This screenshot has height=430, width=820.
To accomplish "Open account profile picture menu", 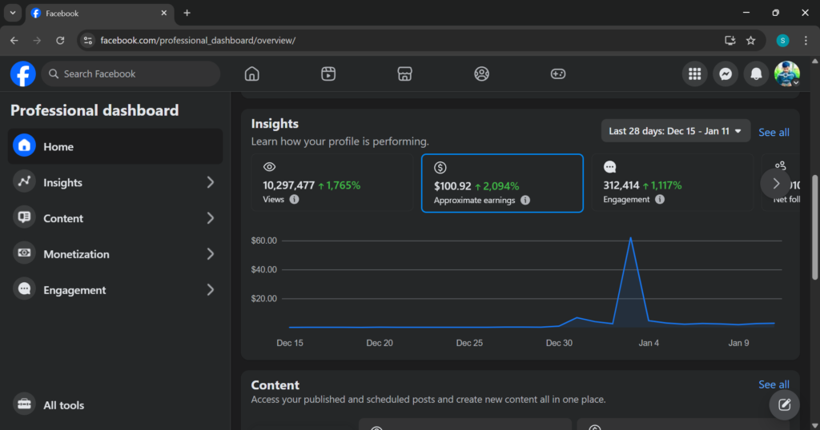I will pos(786,74).
